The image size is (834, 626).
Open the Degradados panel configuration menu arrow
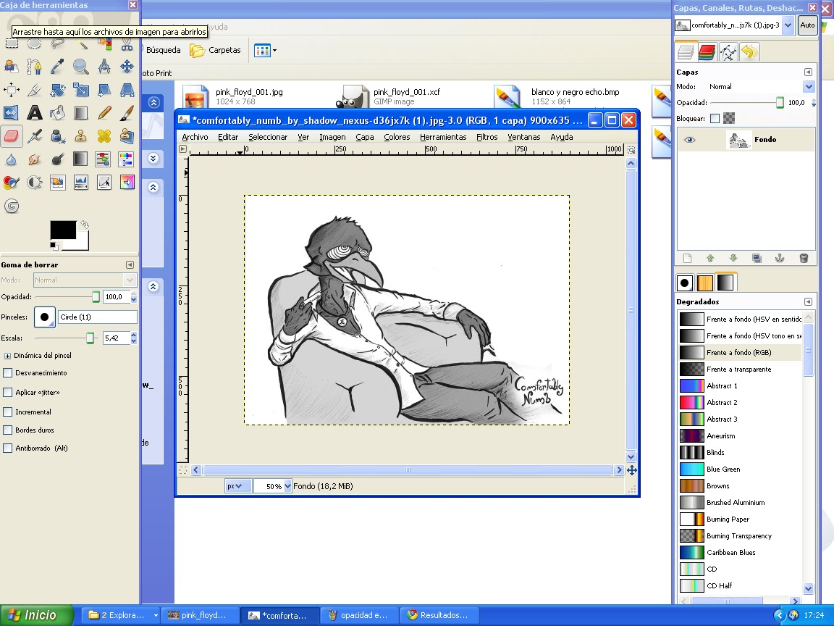click(808, 301)
